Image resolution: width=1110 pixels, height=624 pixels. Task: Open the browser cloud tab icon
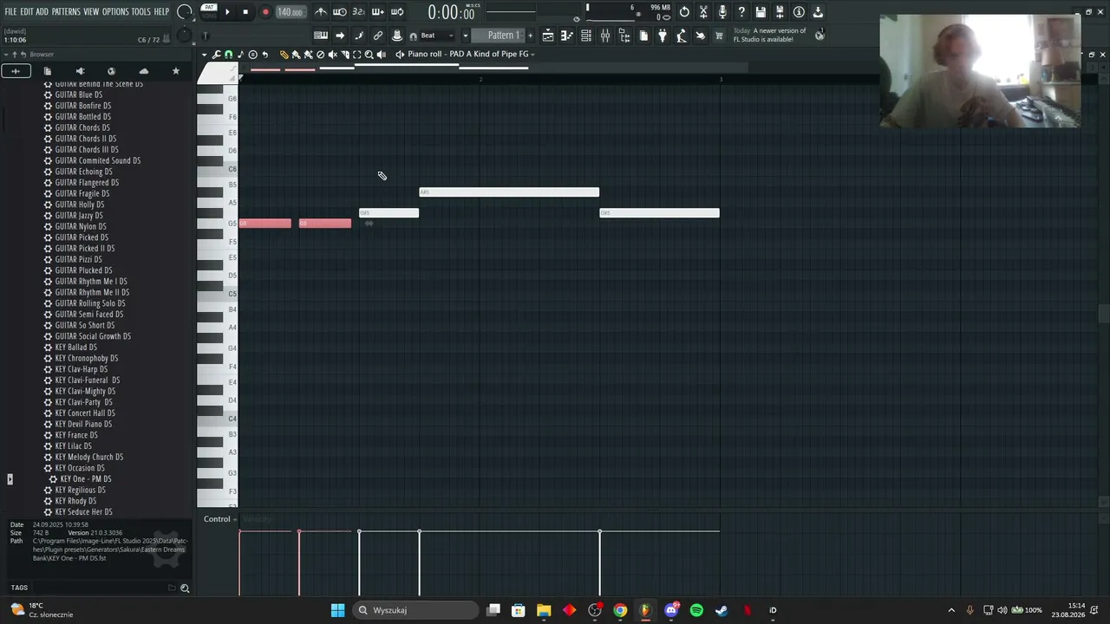click(x=144, y=71)
